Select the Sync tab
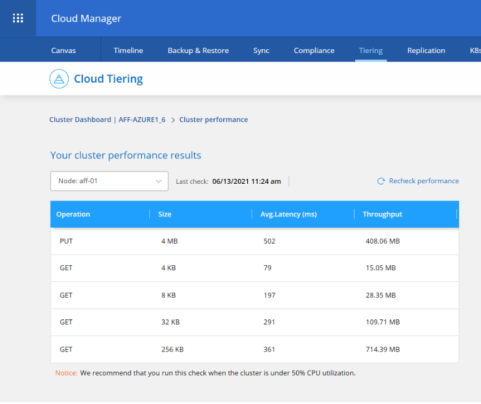Screen dimensions: 481x404 261,51
